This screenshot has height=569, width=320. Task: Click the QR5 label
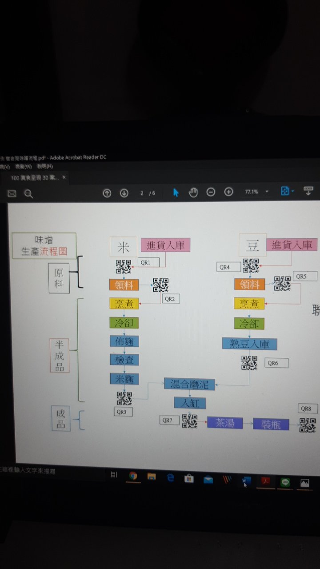[305, 276]
